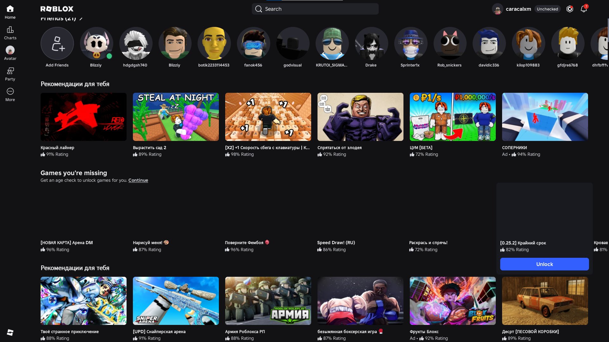Open keyboard speed game thumbnail

(x=268, y=117)
